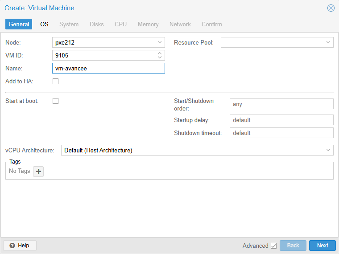The image size is (339, 254).
Task: Click the Start/Shutdown order field
Action: 281,104
